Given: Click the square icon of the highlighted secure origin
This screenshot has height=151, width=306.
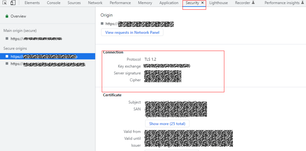Looking at the screenshot, I should (7, 57).
